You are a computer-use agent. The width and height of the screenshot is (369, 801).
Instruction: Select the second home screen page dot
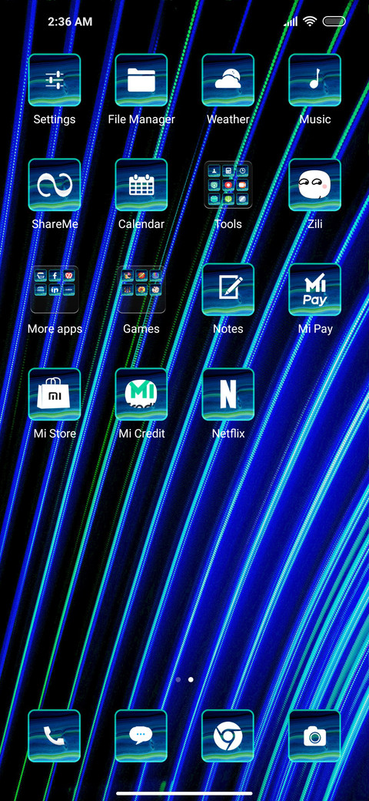191,680
